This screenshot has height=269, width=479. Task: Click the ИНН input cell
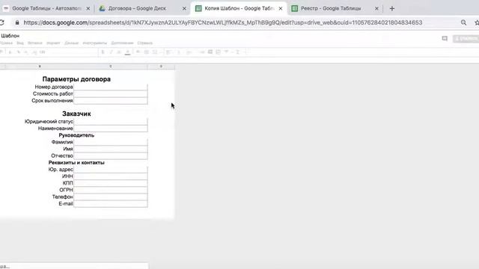[x=111, y=176]
